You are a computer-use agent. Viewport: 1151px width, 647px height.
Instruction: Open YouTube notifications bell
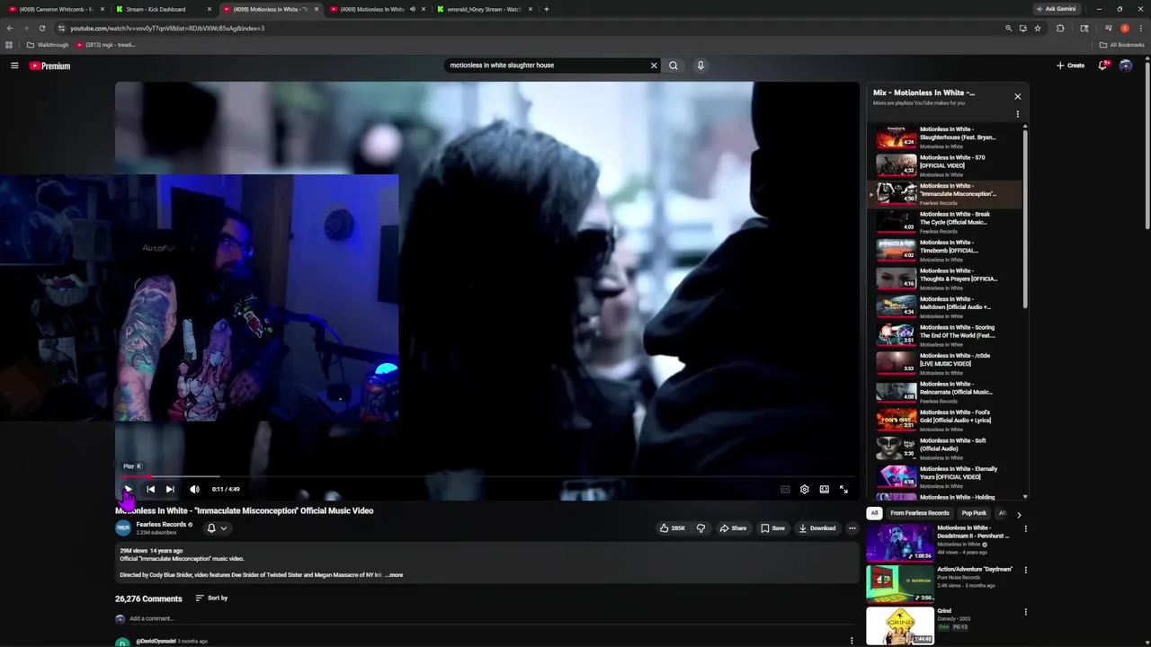pos(1102,66)
